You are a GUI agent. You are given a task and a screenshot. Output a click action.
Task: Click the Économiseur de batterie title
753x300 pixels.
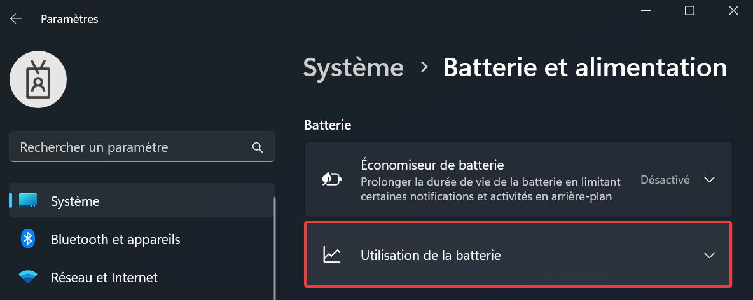tap(432, 165)
